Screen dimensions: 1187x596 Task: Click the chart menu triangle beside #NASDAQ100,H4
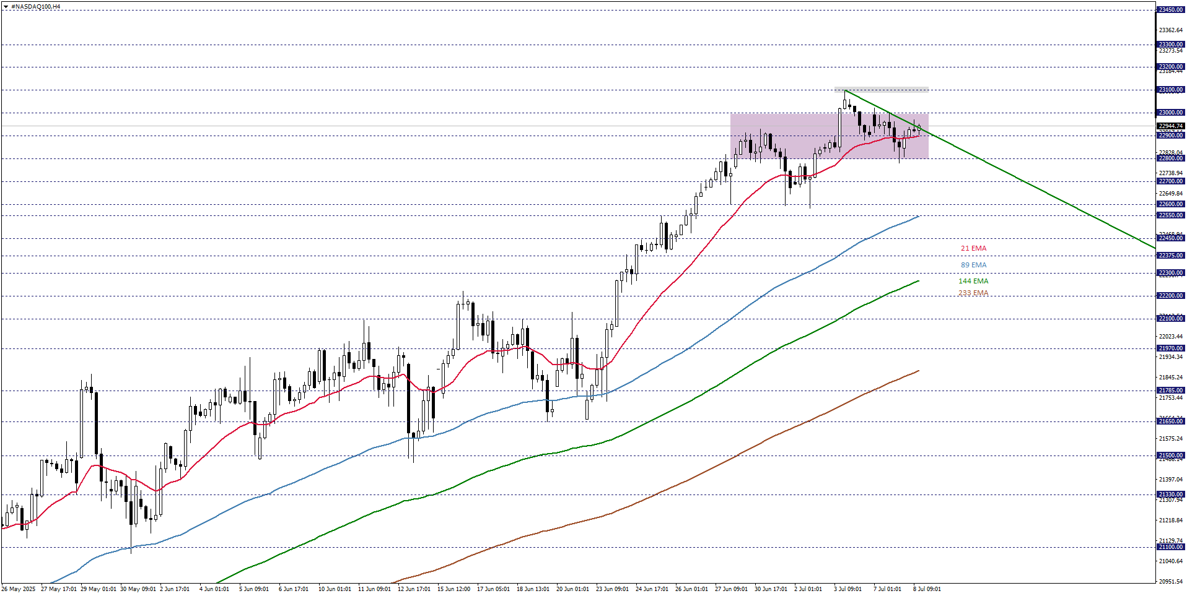point(6,7)
